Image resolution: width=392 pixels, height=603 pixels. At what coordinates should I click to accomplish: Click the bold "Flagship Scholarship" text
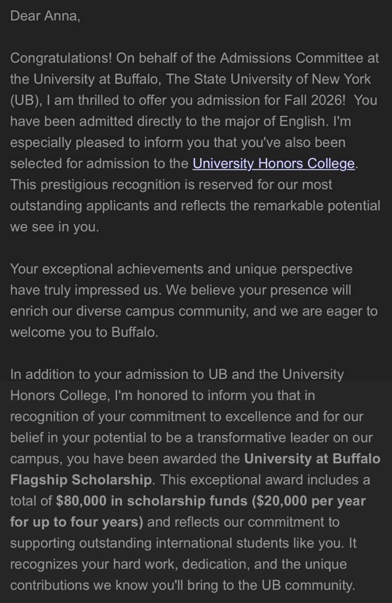tap(80, 480)
